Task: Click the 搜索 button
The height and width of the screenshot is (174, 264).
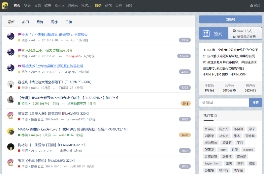Action: click(x=255, y=103)
